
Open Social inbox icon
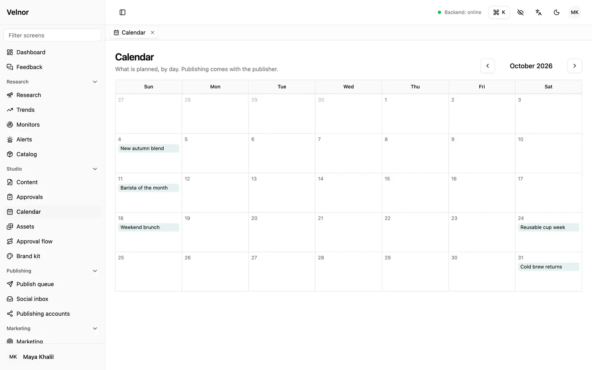[x=10, y=299]
